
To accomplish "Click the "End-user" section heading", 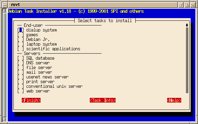I will [33, 25].
